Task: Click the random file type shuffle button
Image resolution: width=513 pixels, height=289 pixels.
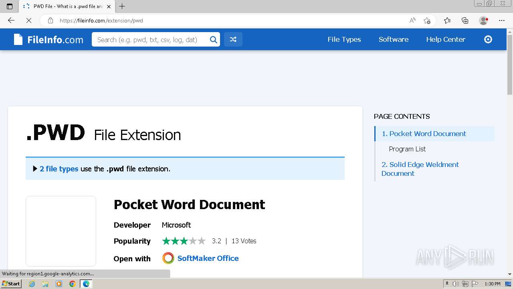Action: (x=233, y=39)
